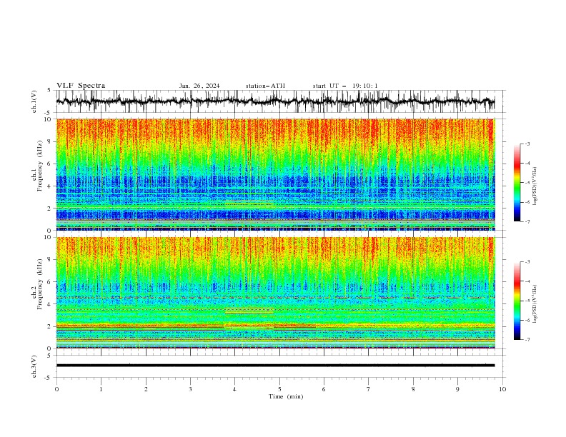Click the ch.3 flat black voltage trace
Image resolution: width=566 pixels, height=437 pixels.
(x=275, y=366)
